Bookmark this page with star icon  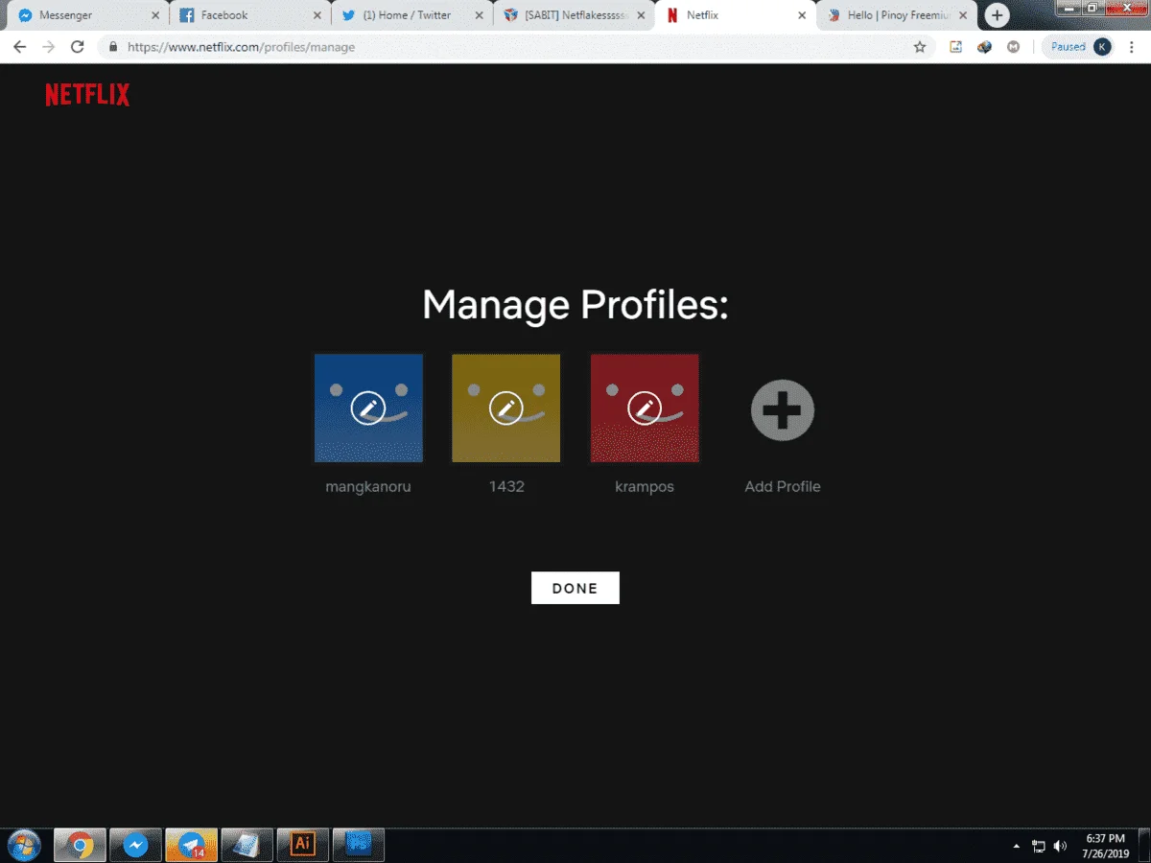tap(920, 46)
